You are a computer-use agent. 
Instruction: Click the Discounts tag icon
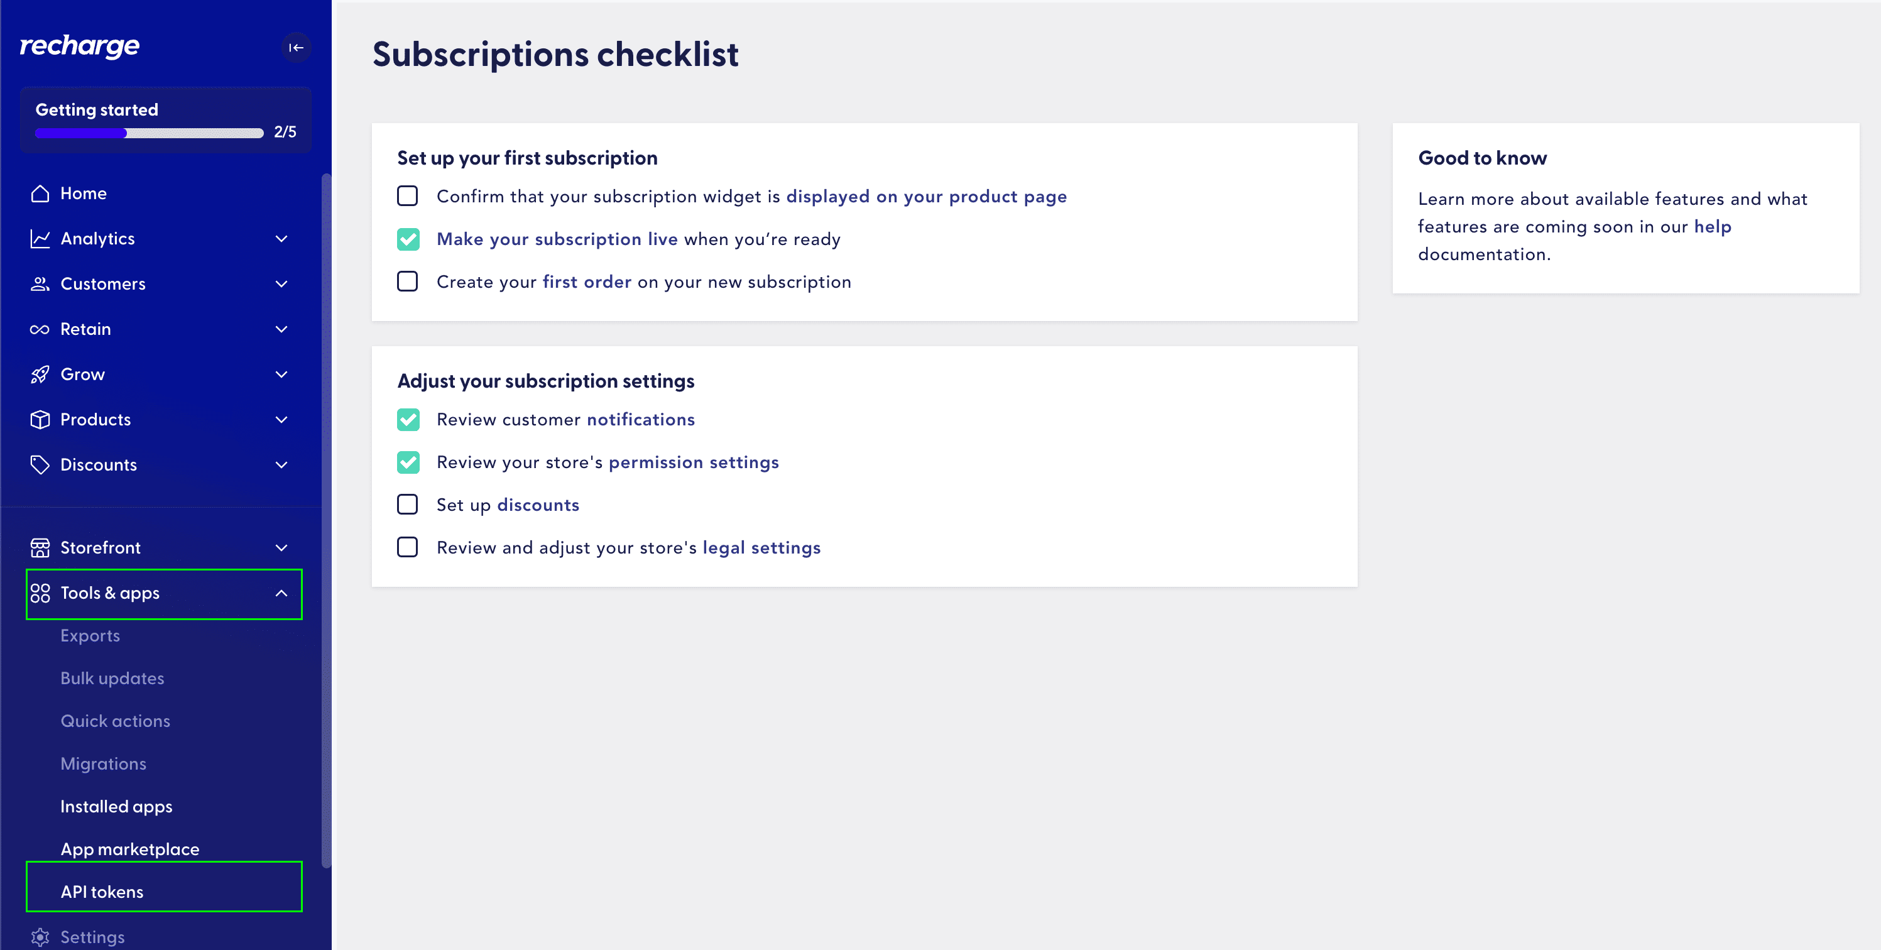(x=40, y=465)
